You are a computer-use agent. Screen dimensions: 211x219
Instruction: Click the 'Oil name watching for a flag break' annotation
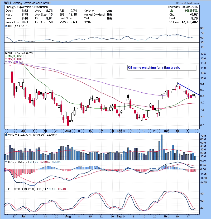[154, 68]
